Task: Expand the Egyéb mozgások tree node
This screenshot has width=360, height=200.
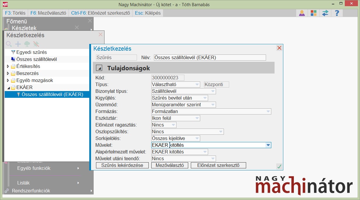Action: click(x=8, y=80)
